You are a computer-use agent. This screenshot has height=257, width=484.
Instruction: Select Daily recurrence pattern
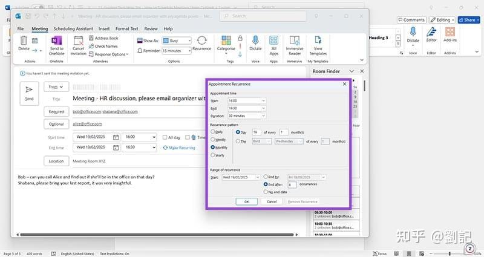point(213,131)
